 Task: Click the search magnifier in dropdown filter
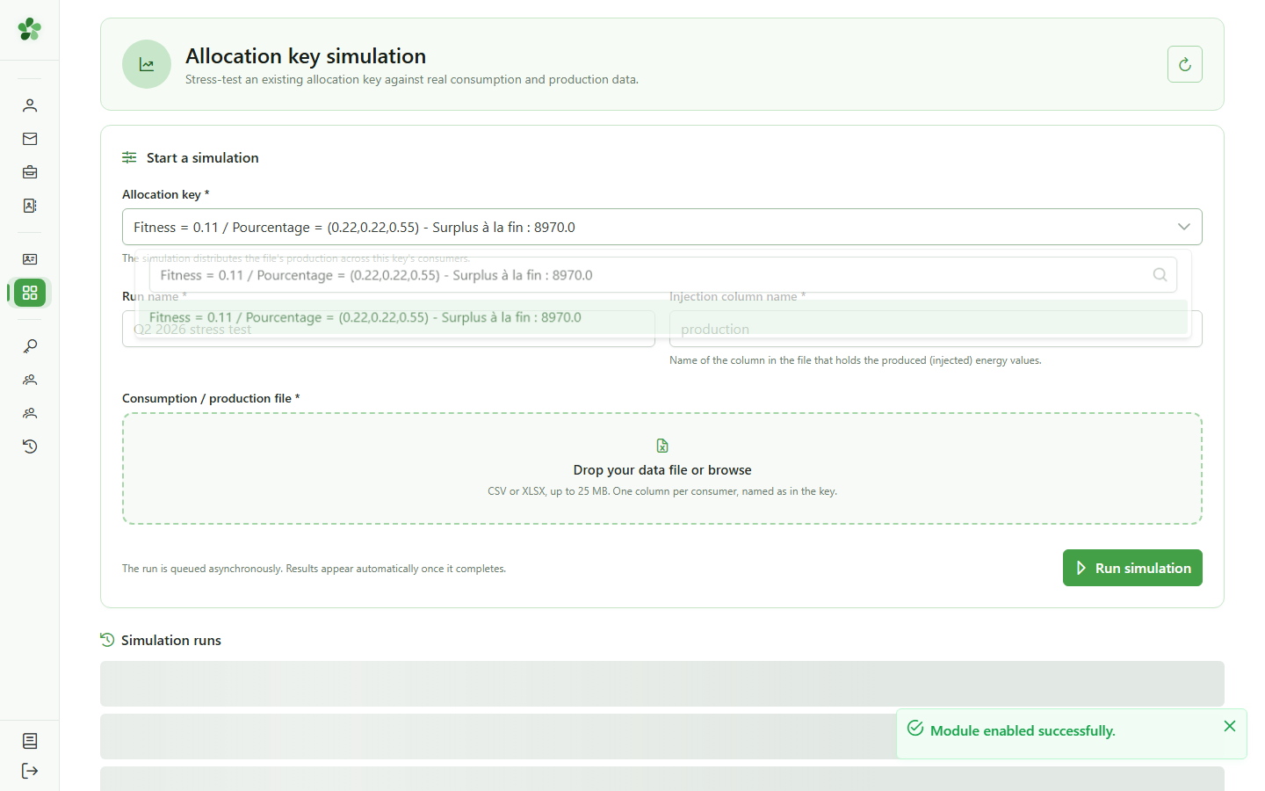tap(1160, 275)
